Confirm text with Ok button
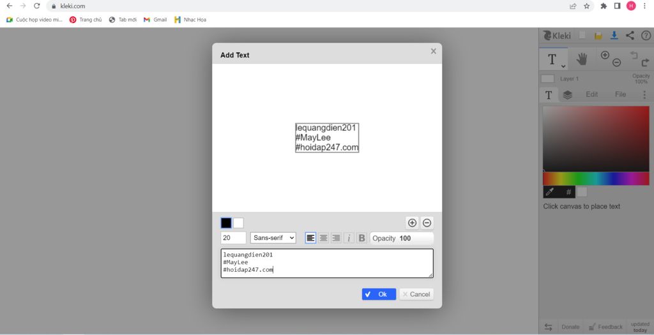654x335 pixels. coord(379,294)
